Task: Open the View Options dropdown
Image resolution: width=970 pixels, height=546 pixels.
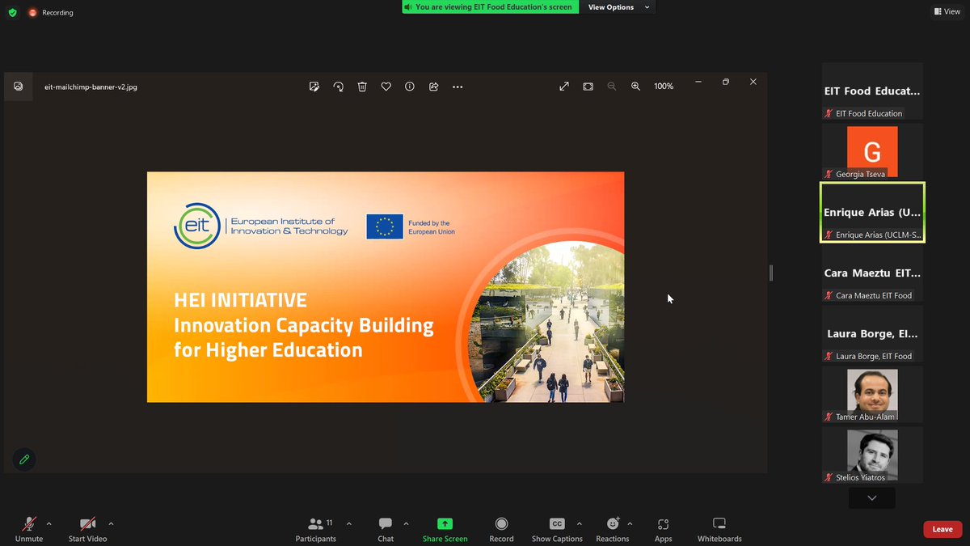Action: [617, 7]
